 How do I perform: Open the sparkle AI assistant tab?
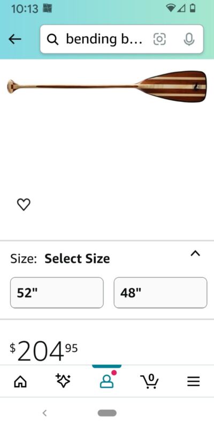tap(63, 381)
